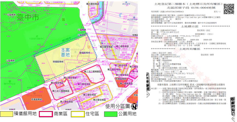
Task: Click the 使用分區圖 map title label
Action: pyautogui.click(x=118, y=106)
